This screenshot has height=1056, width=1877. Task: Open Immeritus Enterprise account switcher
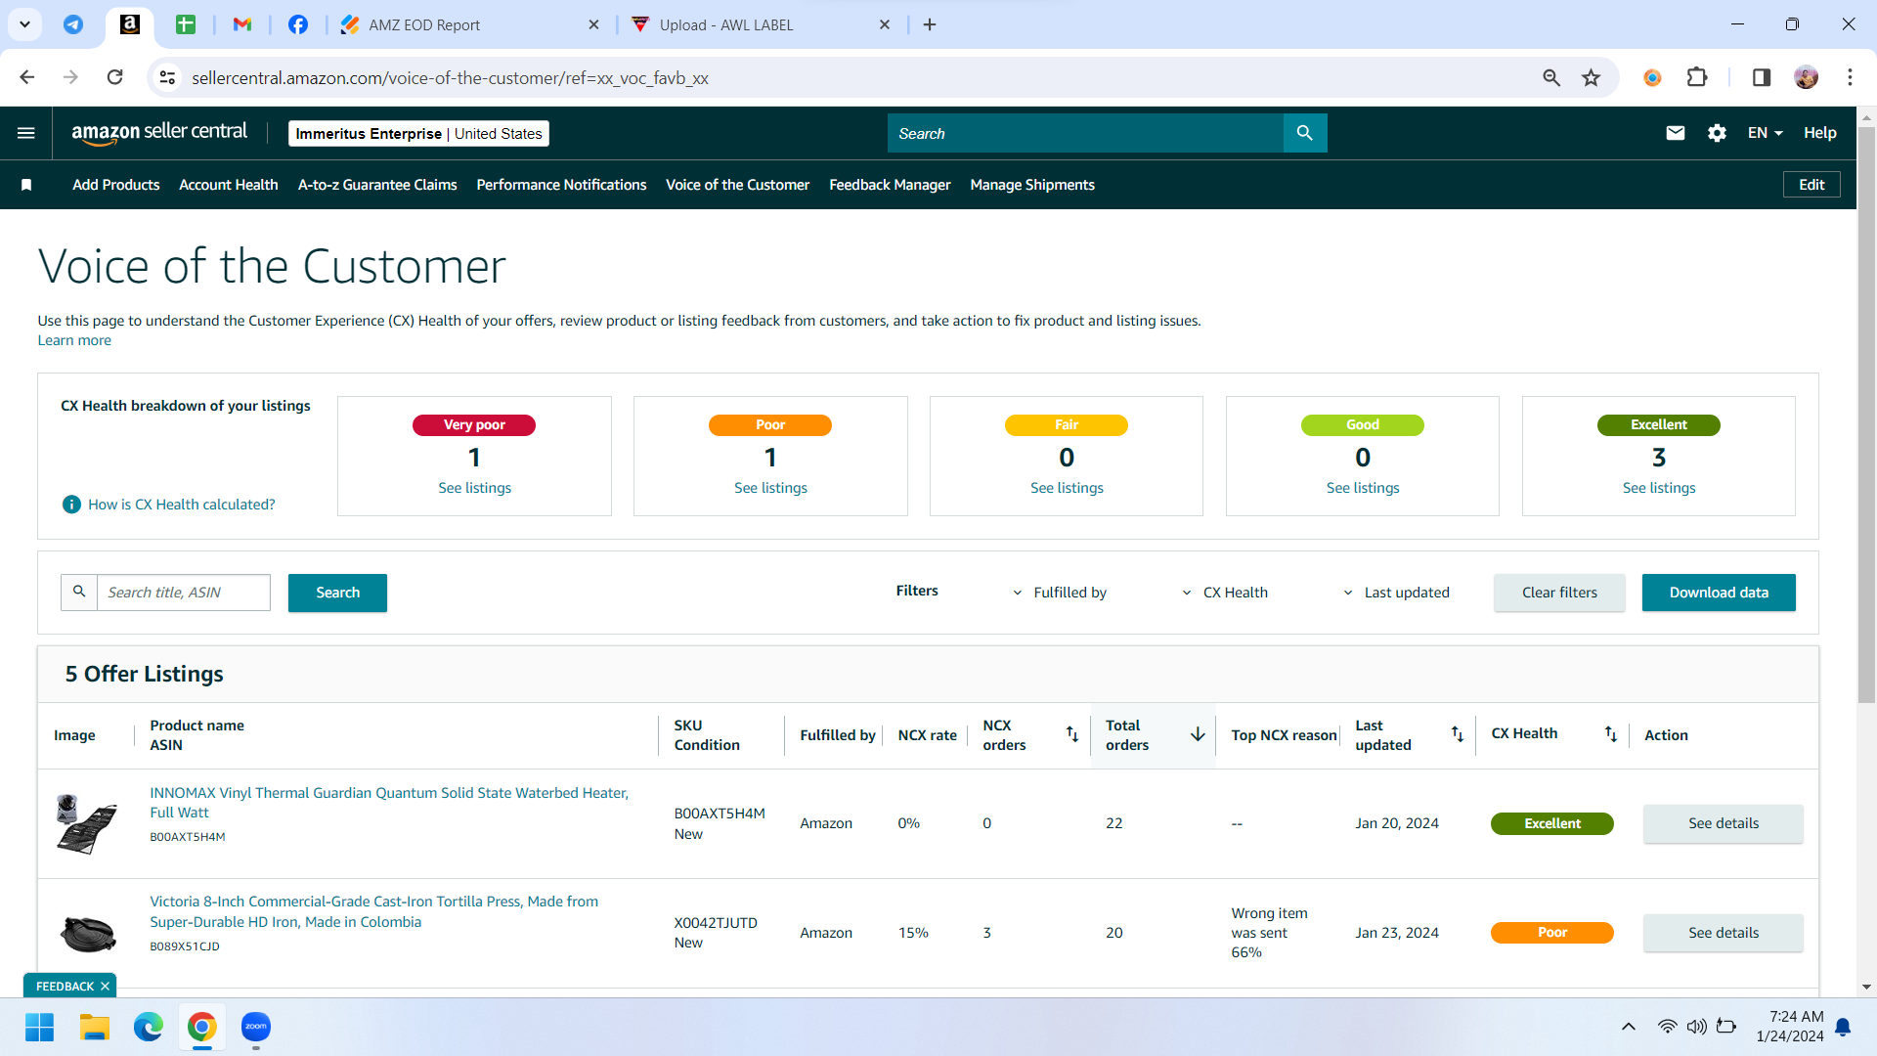pos(418,134)
